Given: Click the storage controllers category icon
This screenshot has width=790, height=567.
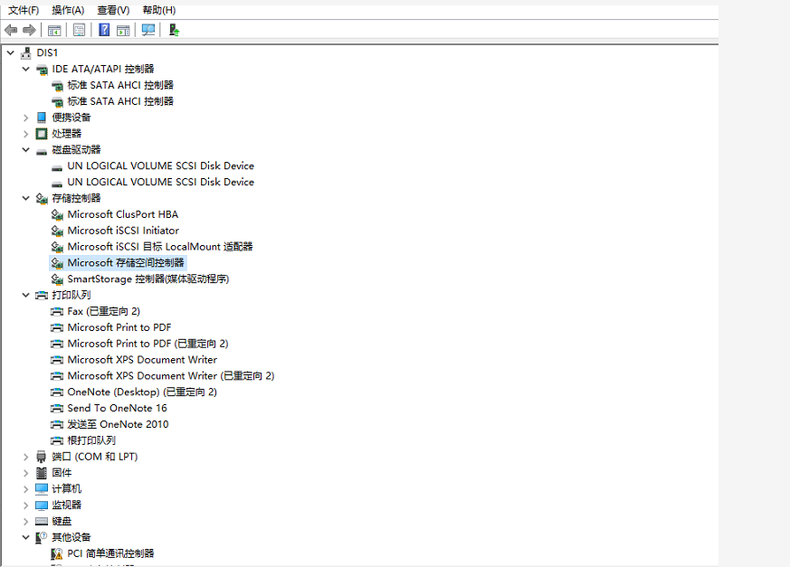Looking at the screenshot, I should coord(42,198).
